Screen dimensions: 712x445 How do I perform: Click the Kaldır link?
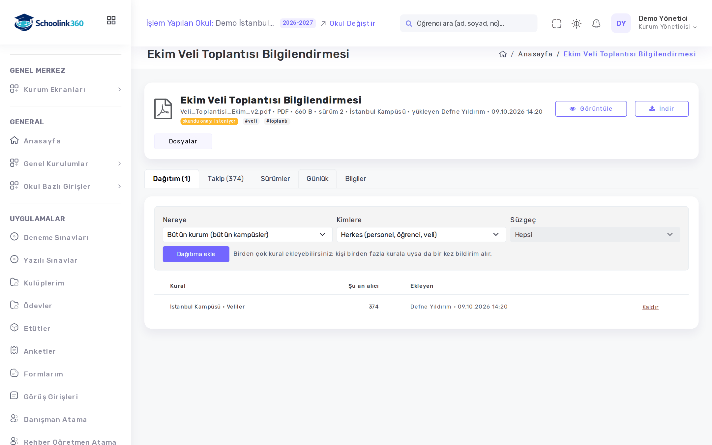650,307
